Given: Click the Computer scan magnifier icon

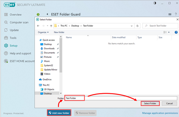Looking at the screenshot, I should tap(6, 22).
